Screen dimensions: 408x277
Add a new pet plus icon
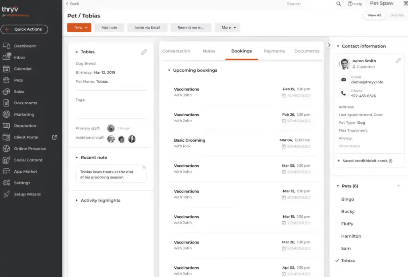[398, 186]
